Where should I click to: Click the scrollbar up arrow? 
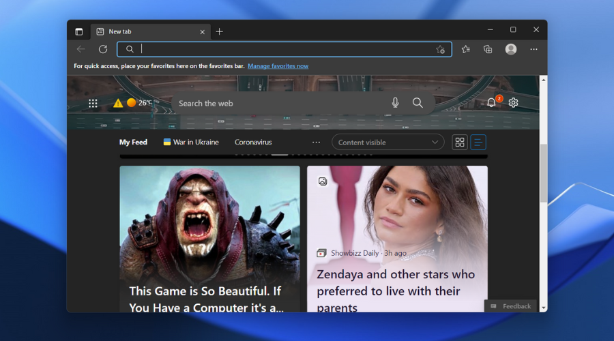[x=544, y=80]
